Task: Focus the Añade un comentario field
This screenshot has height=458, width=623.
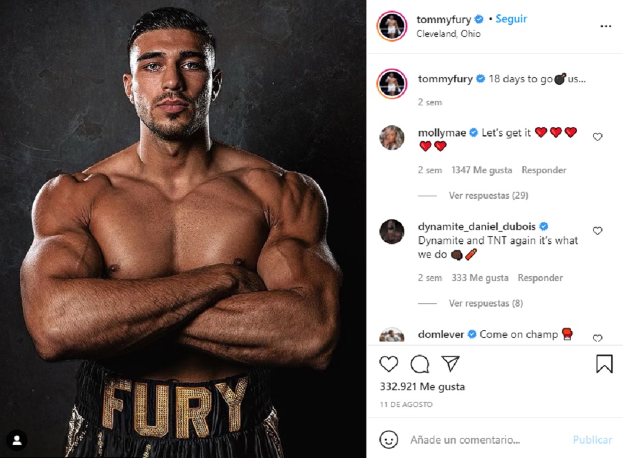Action: [465, 440]
